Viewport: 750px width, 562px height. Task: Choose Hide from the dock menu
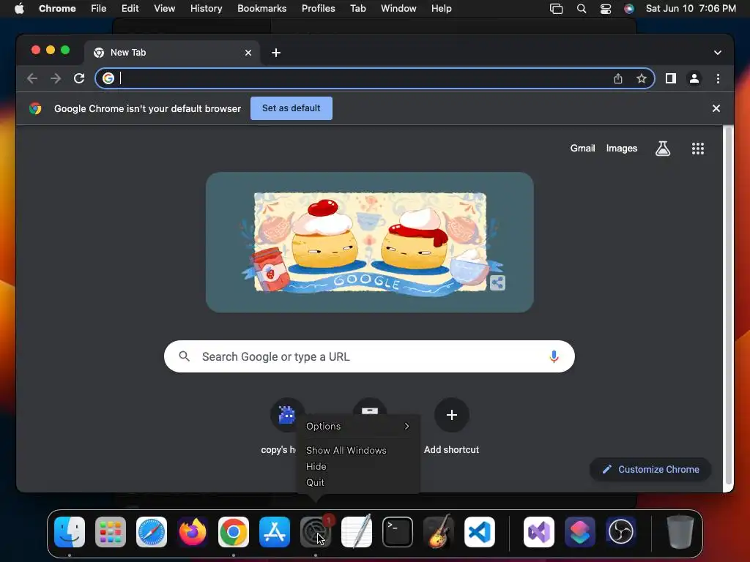[x=357, y=466]
